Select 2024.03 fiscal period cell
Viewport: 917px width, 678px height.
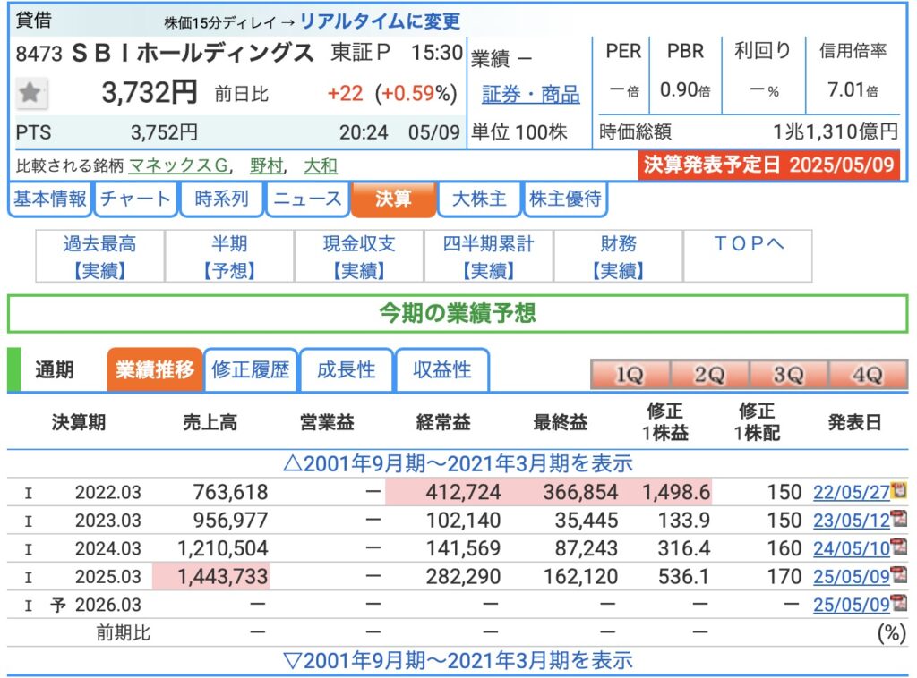tap(108, 549)
